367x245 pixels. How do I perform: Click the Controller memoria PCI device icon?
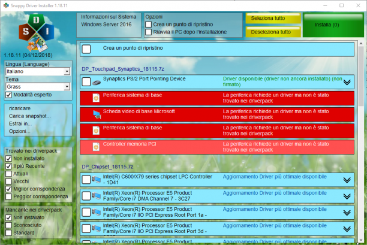coord(96,147)
